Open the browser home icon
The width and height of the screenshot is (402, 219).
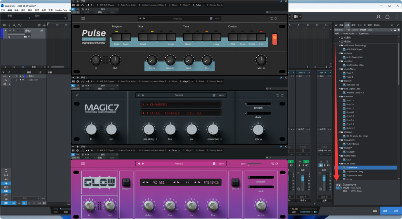pos(336,25)
